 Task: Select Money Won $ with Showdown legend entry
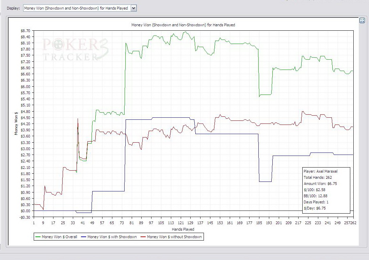coord(112,237)
